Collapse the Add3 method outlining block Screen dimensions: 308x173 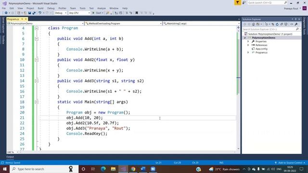[37, 81]
